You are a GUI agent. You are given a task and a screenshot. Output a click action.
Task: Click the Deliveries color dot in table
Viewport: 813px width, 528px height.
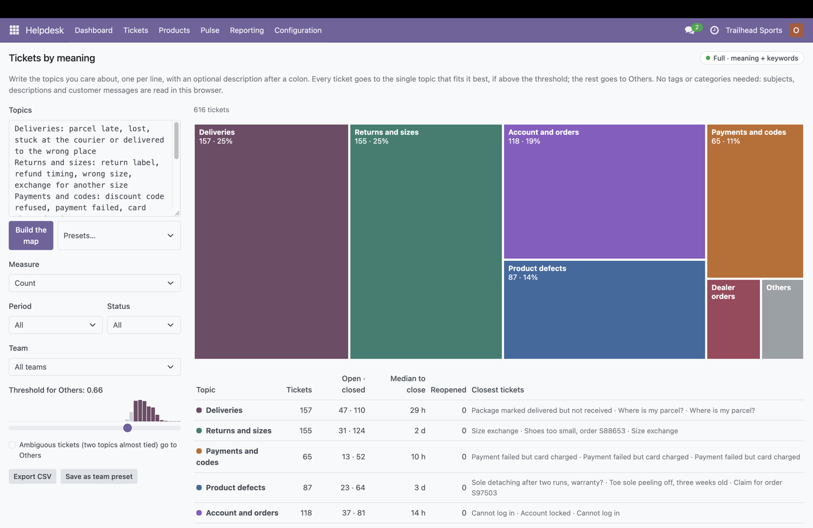pos(199,410)
